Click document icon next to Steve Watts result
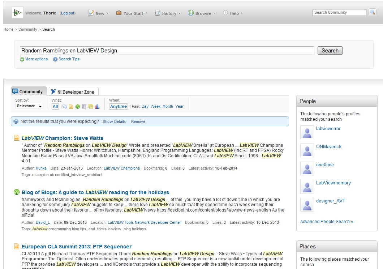 tap(16, 138)
